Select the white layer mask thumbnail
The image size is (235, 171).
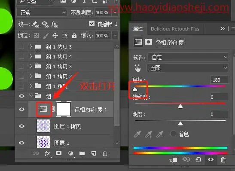point(64,109)
